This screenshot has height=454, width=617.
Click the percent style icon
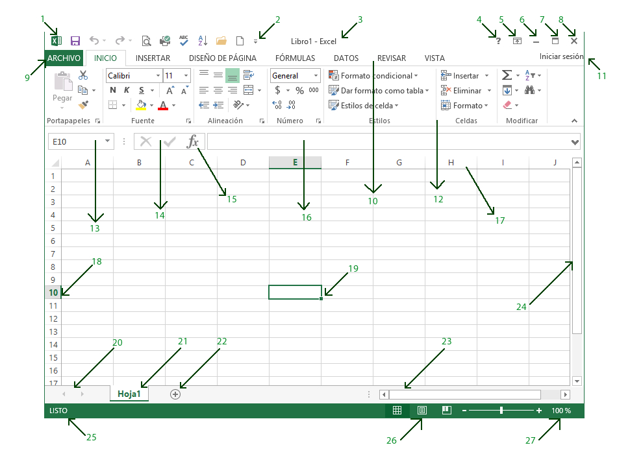tap(299, 91)
